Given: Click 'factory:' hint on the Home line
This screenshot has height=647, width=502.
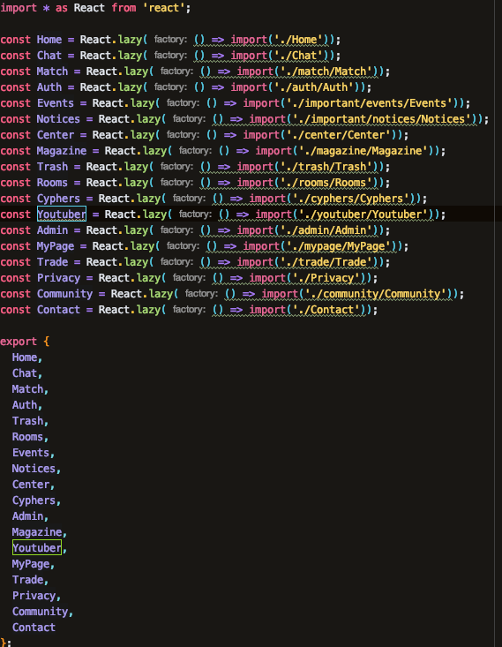Looking at the screenshot, I should (170, 40).
